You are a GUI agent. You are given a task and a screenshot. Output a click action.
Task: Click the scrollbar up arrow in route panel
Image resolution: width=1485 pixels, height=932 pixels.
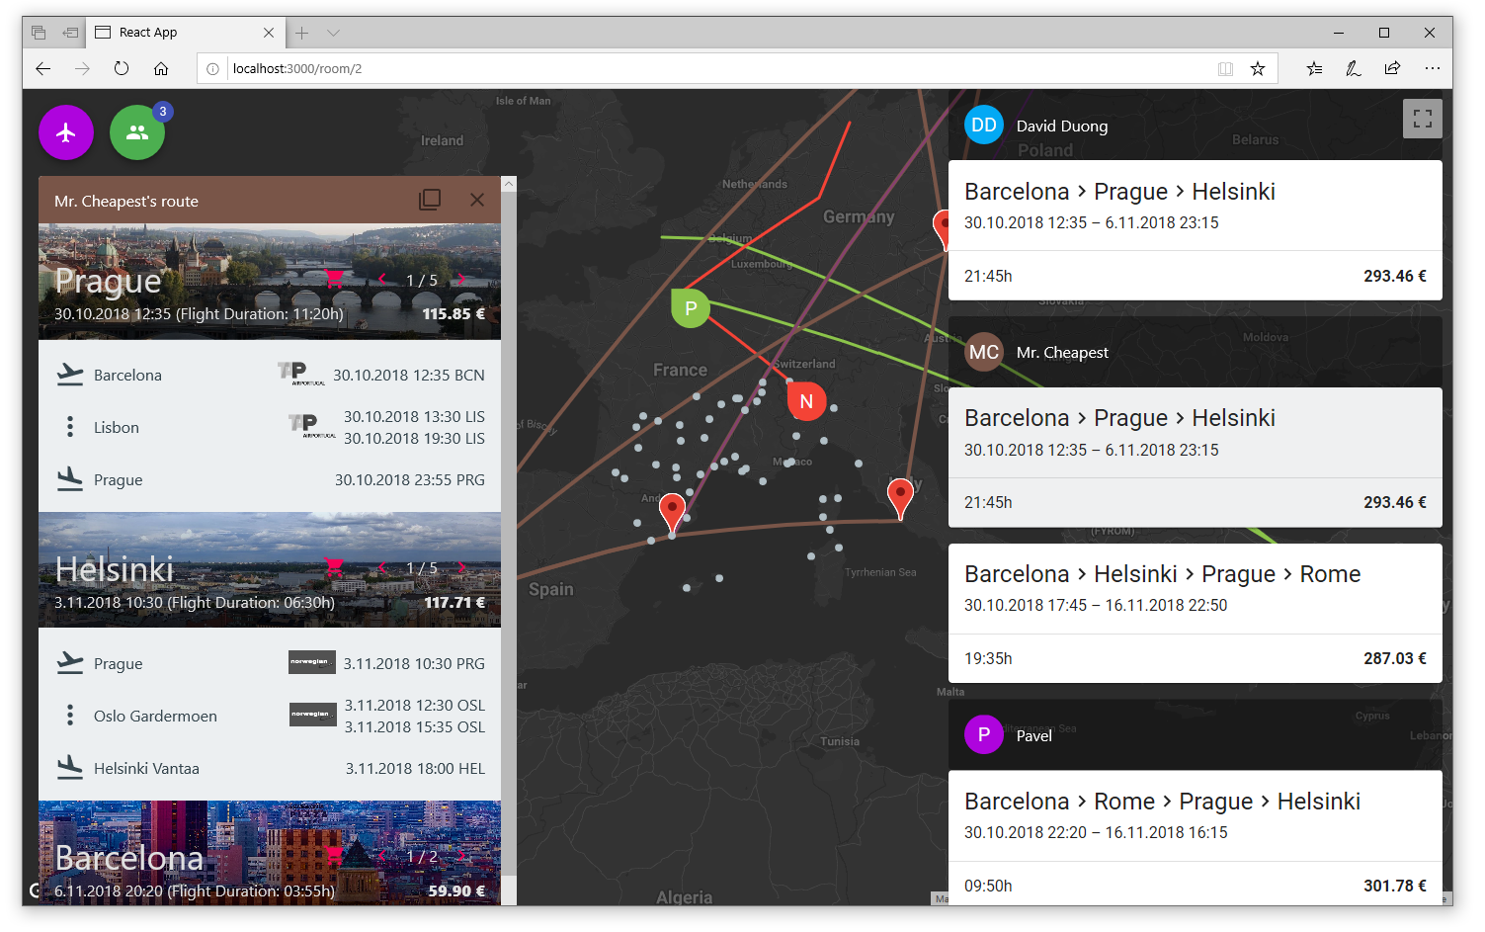coord(509,184)
